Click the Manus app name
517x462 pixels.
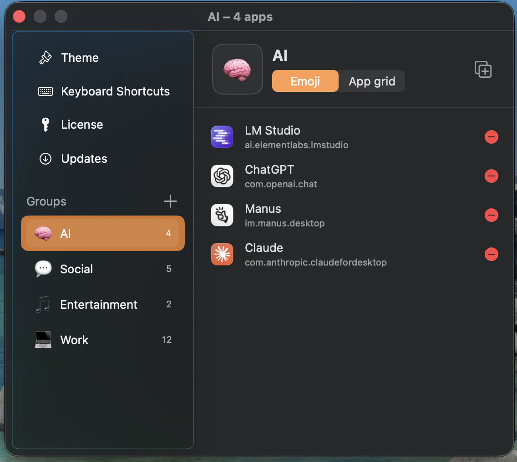coord(263,209)
